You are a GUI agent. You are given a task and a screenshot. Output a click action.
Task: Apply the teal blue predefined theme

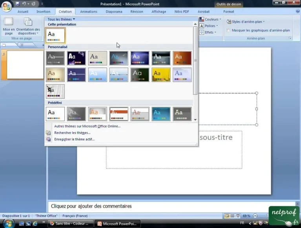(x=161, y=114)
